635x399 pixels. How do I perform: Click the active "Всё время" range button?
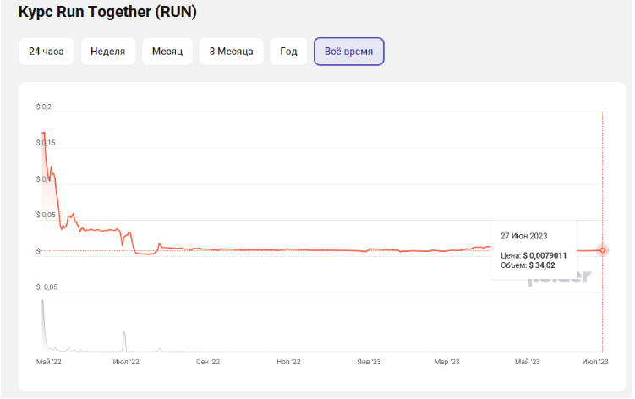pyautogui.click(x=348, y=52)
